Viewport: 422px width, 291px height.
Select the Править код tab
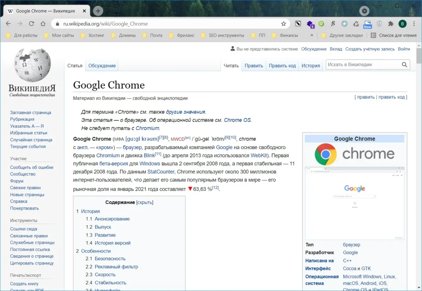(282, 65)
